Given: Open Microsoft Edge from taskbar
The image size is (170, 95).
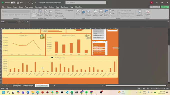Looking at the screenshot, I should 37,93.
